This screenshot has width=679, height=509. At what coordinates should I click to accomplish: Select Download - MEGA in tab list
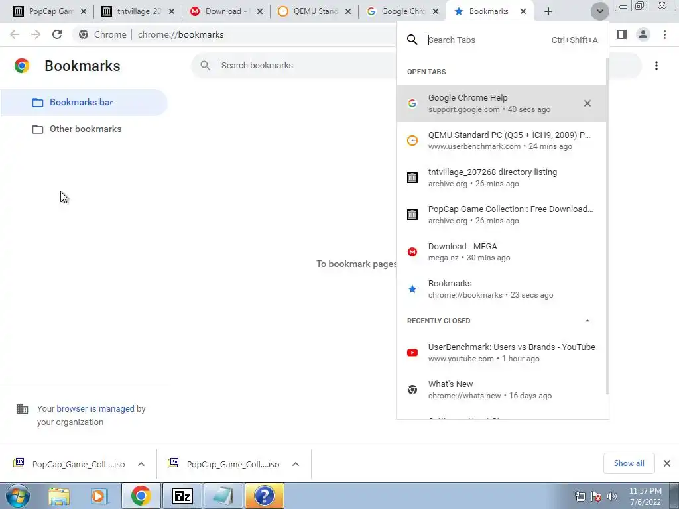click(501, 252)
